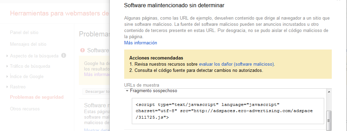This screenshot has height=131, width=347.
Task: Click Herramientas para webmasters header title
Action: (x=60, y=13)
